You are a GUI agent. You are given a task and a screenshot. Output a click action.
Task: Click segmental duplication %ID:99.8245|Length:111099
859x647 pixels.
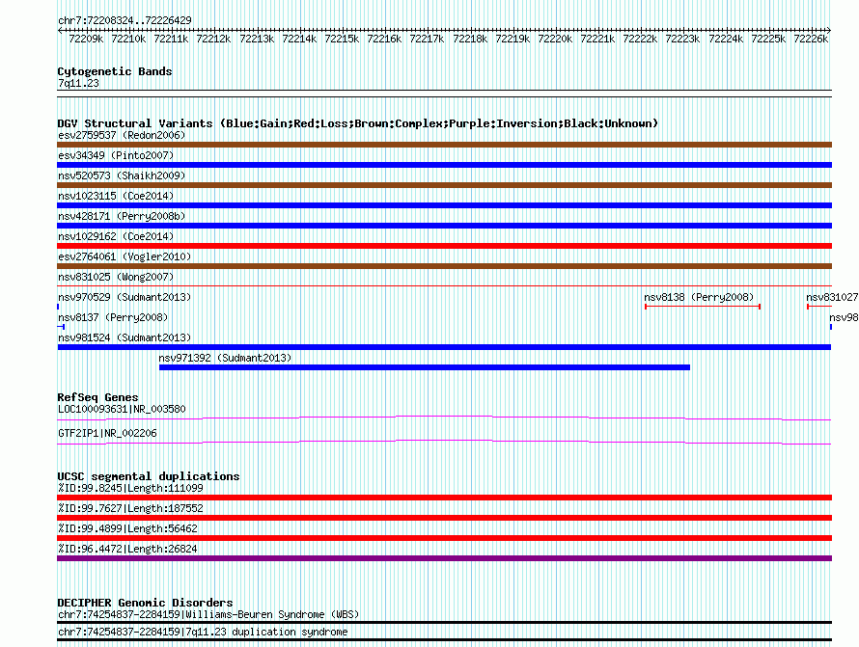click(x=130, y=488)
